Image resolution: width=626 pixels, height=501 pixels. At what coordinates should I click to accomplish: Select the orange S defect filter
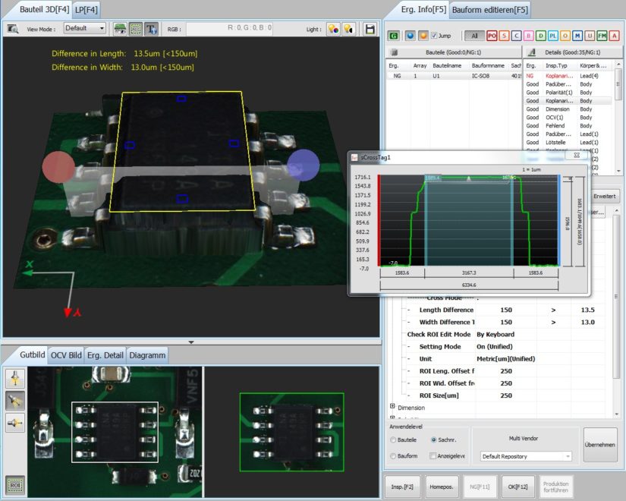(x=505, y=36)
